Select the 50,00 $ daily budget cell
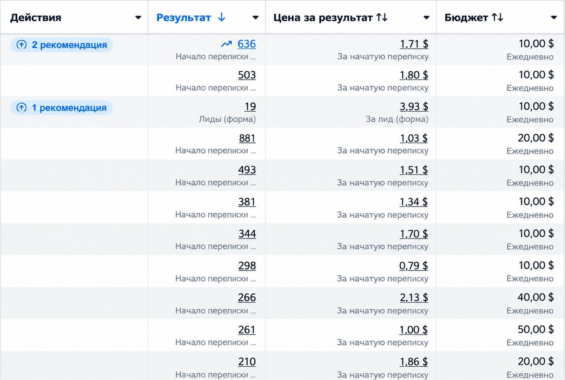 point(500,335)
